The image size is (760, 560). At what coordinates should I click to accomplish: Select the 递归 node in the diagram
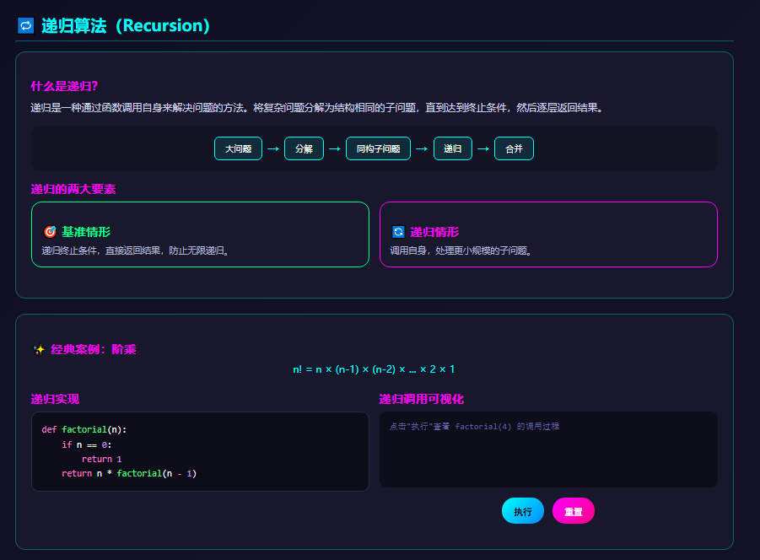pos(452,148)
